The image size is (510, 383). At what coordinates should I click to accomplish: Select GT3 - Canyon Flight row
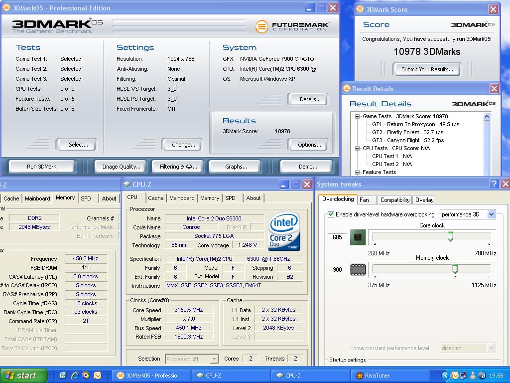click(408, 140)
